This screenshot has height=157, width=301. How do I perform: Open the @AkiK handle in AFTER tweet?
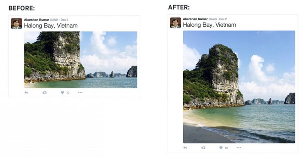point(213,19)
